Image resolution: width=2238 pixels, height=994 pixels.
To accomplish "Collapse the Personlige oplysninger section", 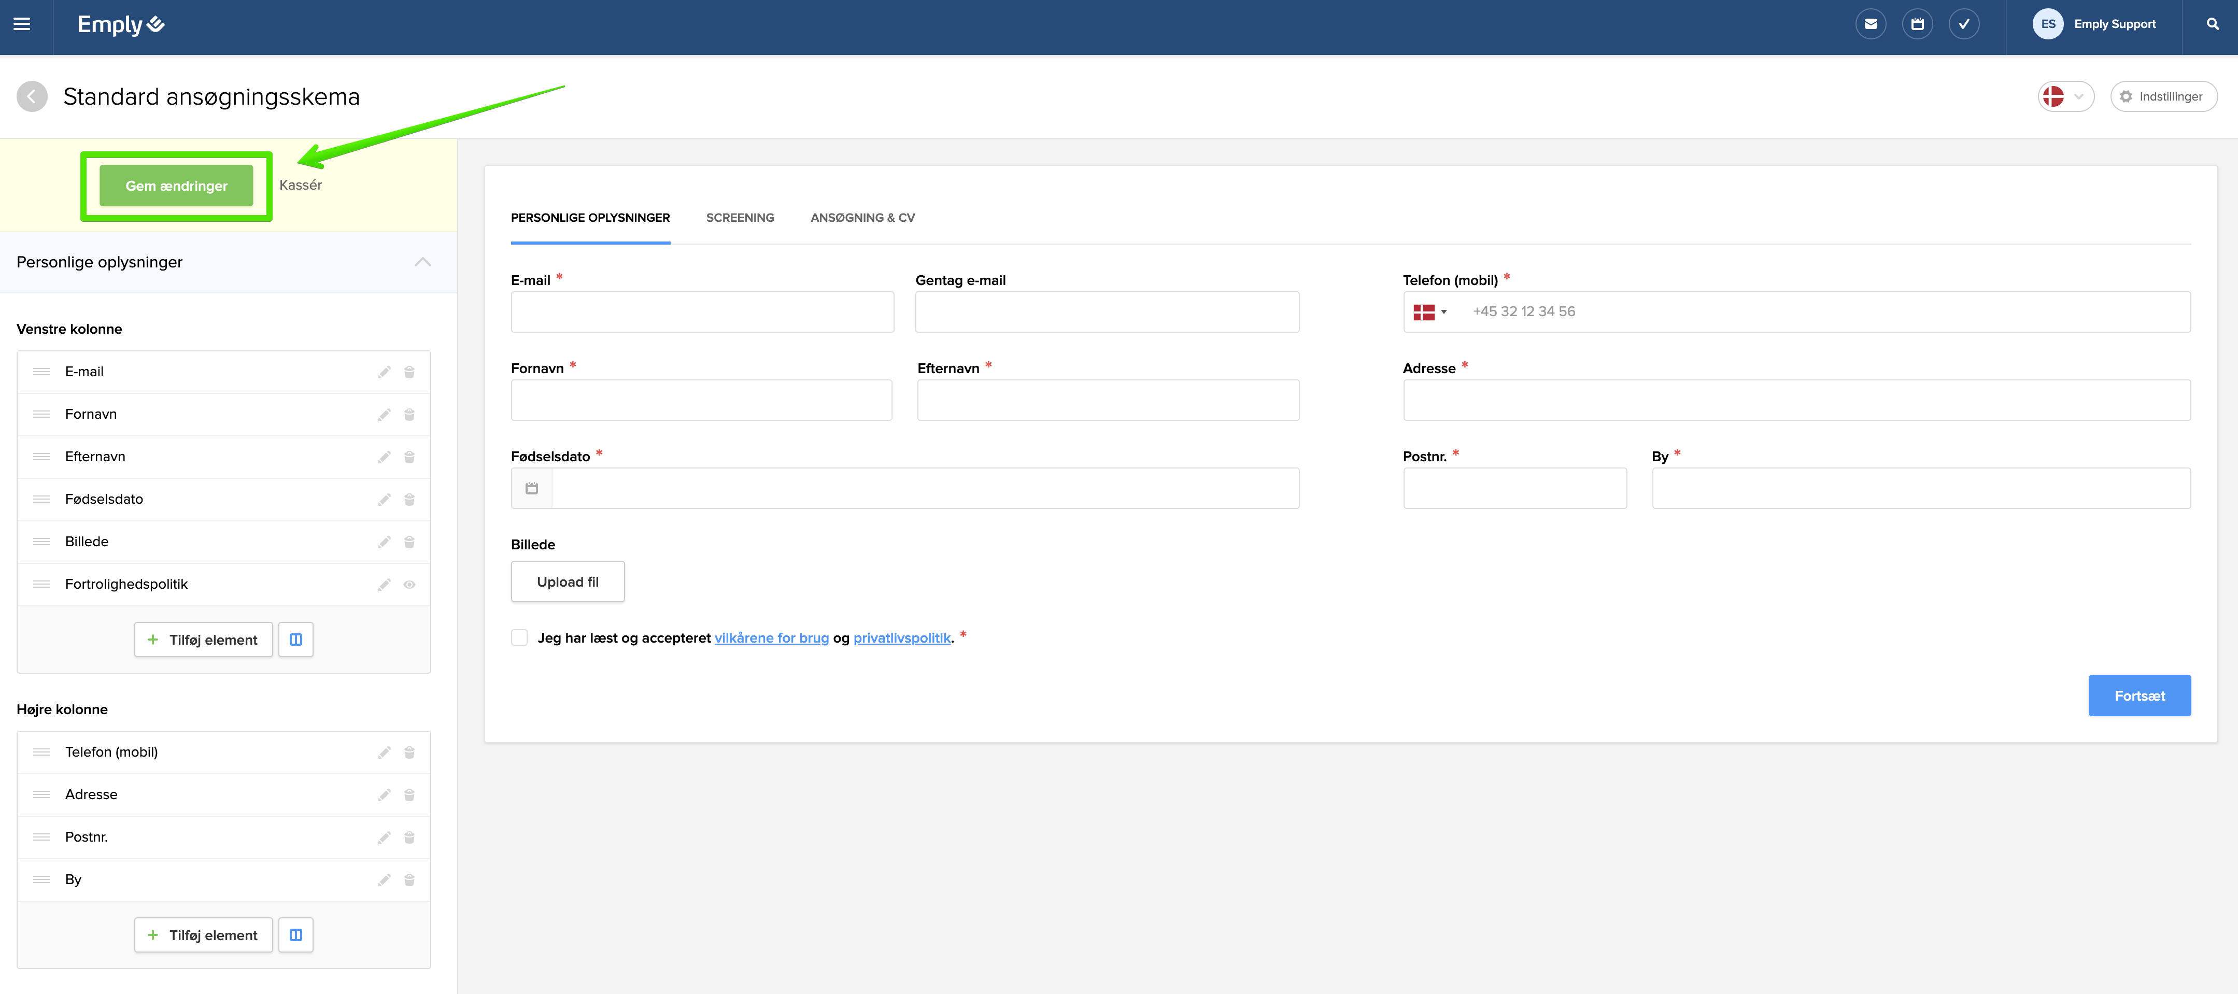I will click(422, 262).
